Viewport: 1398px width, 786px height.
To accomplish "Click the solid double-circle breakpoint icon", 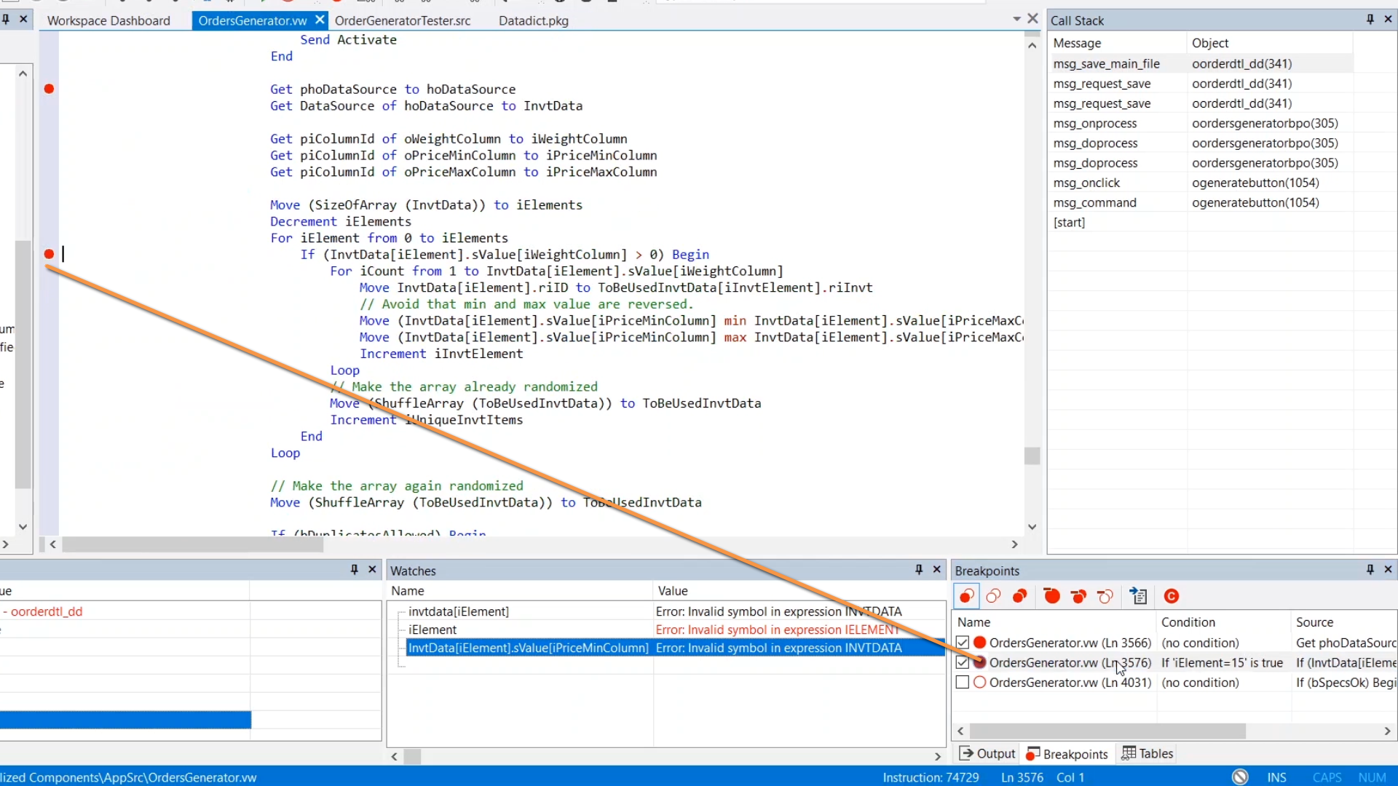I will (x=1020, y=597).
